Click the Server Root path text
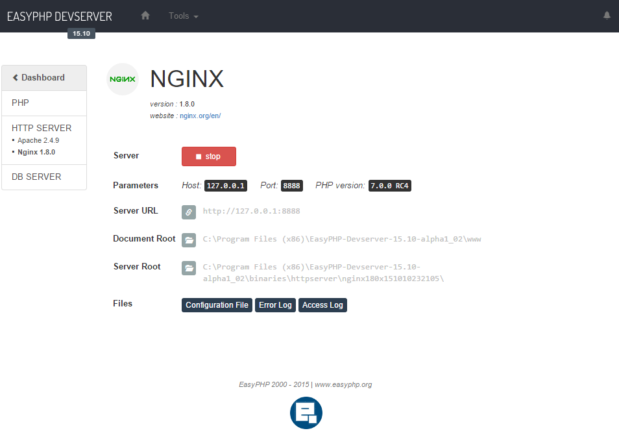The width and height of the screenshot is (619, 435). tap(323, 273)
